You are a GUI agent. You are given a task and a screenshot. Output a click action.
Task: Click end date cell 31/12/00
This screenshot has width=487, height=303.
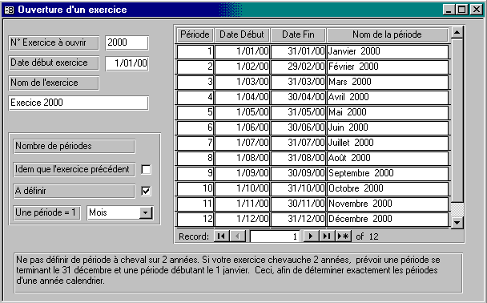(298, 219)
